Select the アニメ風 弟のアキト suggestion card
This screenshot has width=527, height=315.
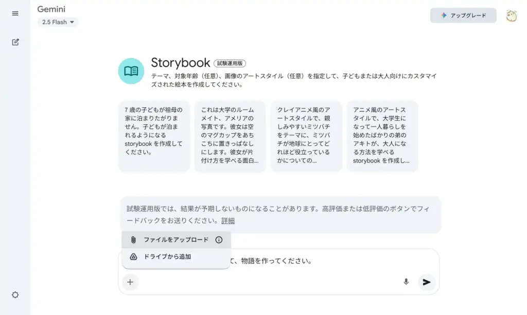(382, 137)
